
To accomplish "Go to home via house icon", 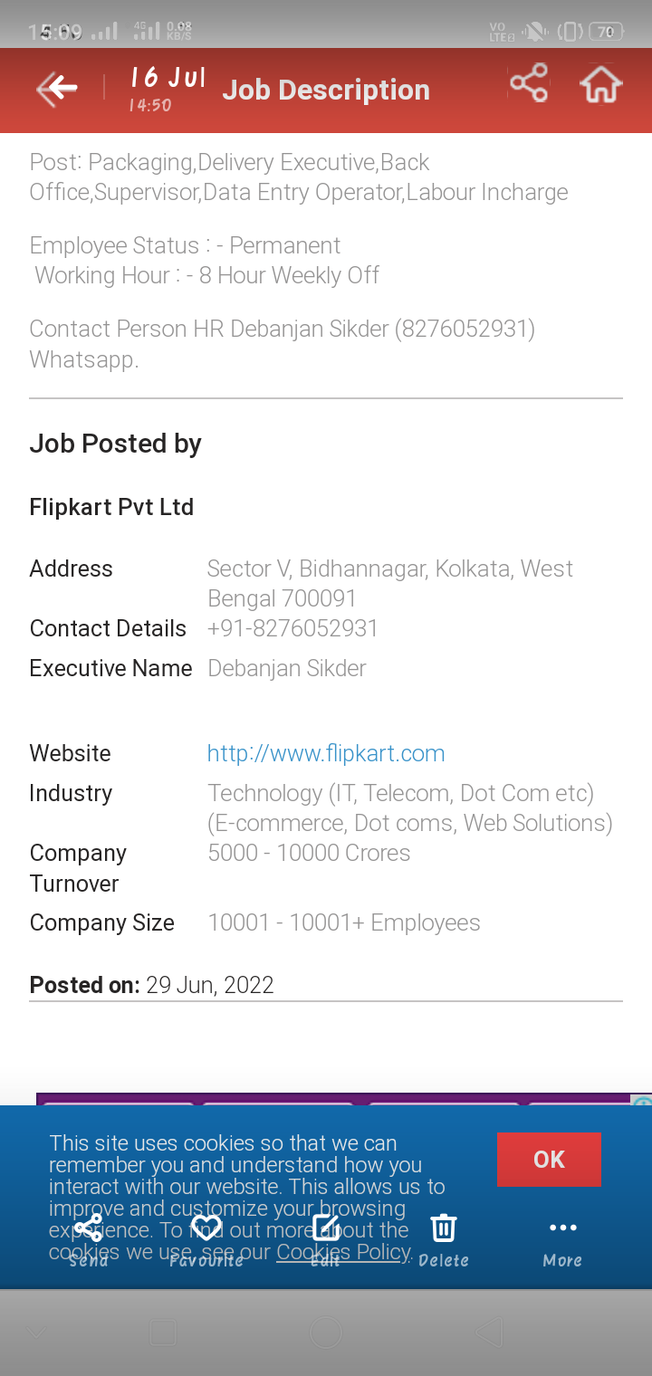I will [601, 85].
